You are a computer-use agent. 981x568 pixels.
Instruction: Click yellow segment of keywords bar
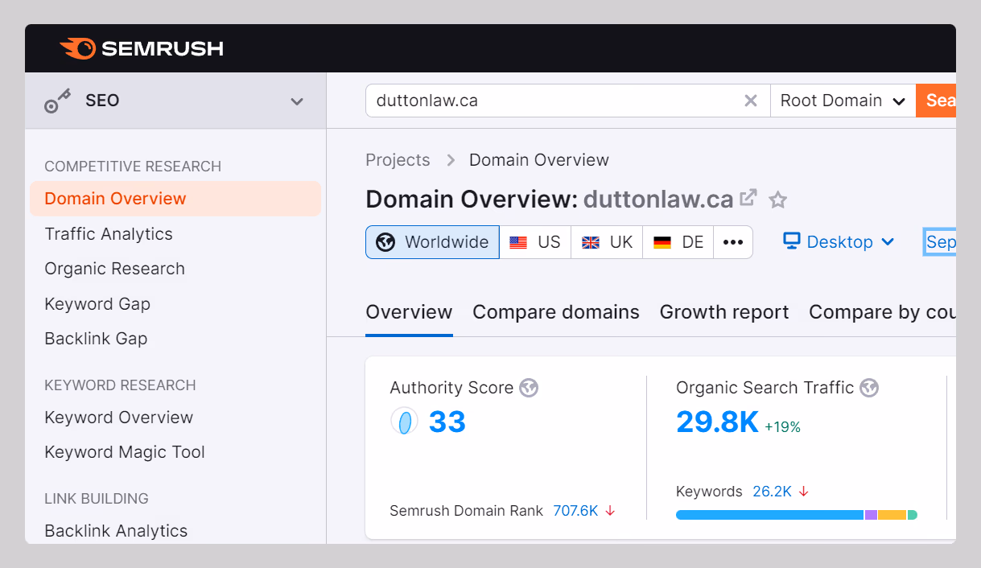(892, 515)
